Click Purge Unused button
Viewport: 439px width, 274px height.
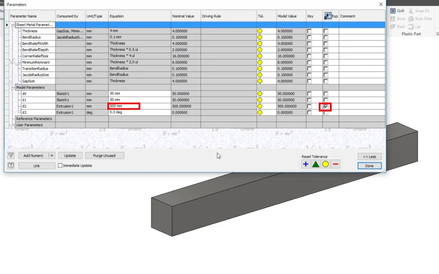(104, 155)
